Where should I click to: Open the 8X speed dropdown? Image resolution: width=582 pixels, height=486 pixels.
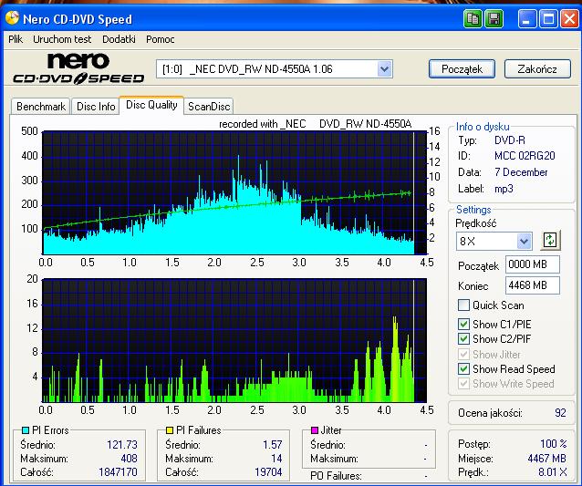(524, 242)
